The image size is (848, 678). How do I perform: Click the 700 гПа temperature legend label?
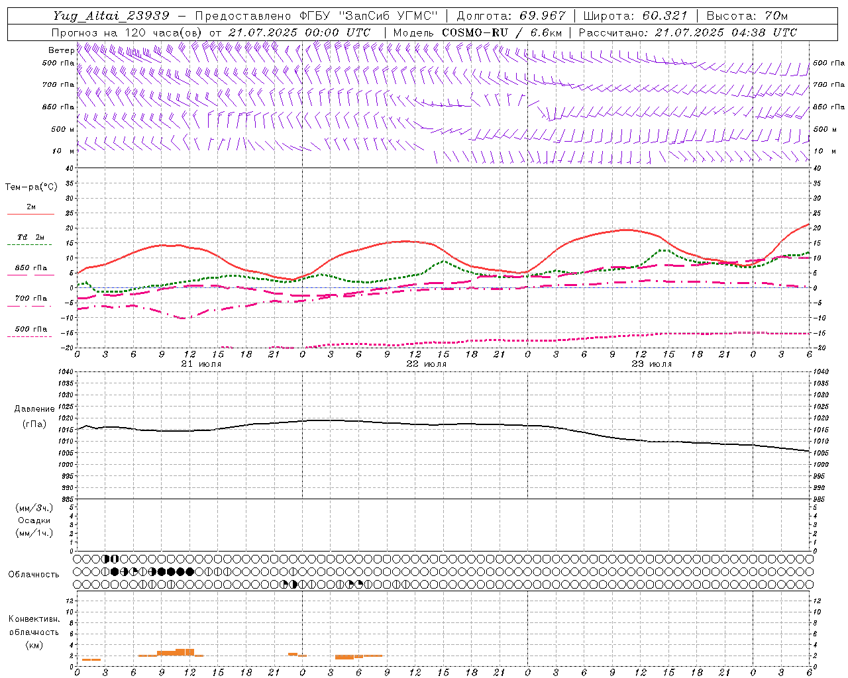pyautogui.click(x=31, y=299)
